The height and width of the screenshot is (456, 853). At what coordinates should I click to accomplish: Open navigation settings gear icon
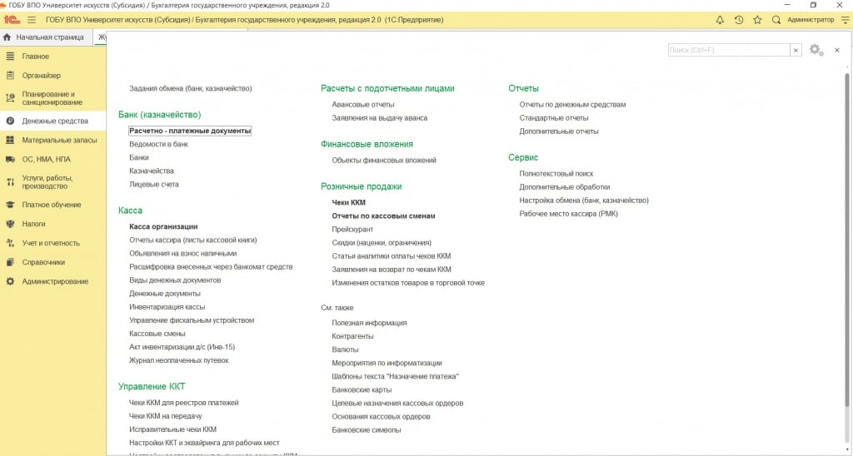point(816,50)
